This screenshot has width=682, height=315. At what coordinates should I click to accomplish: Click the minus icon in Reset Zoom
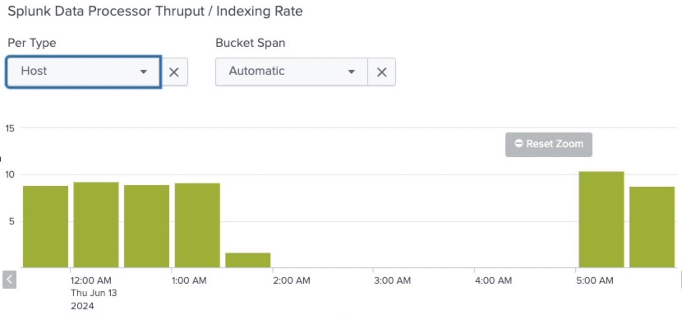pos(519,143)
